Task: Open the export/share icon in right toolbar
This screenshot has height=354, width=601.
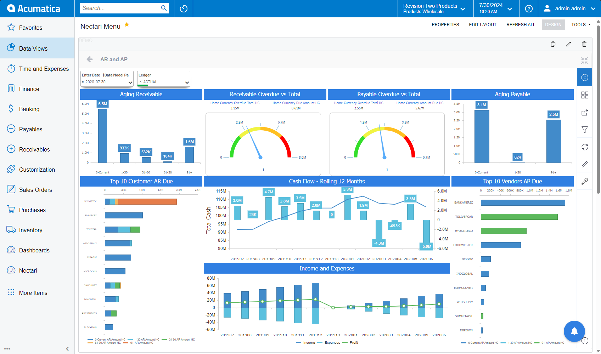Action: click(x=585, y=113)
